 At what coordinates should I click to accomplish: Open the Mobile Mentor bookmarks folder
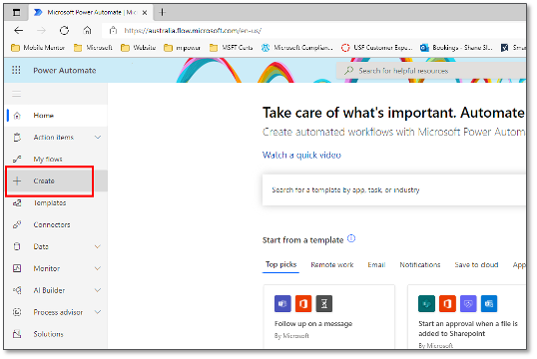click(x=38, y=48)
